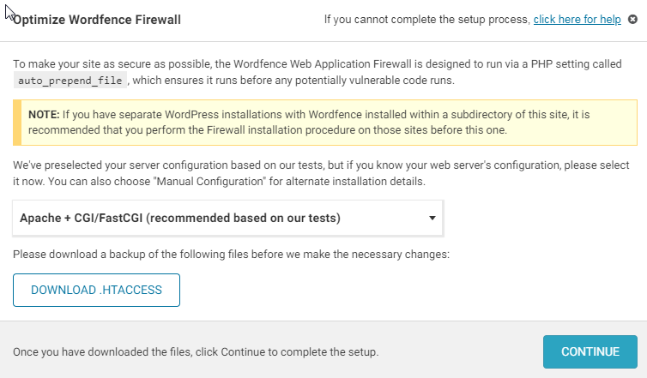This screenshot has width=647, height=378.
Task: Click CONTINUE to complete the setup
Action: (590, 351)
